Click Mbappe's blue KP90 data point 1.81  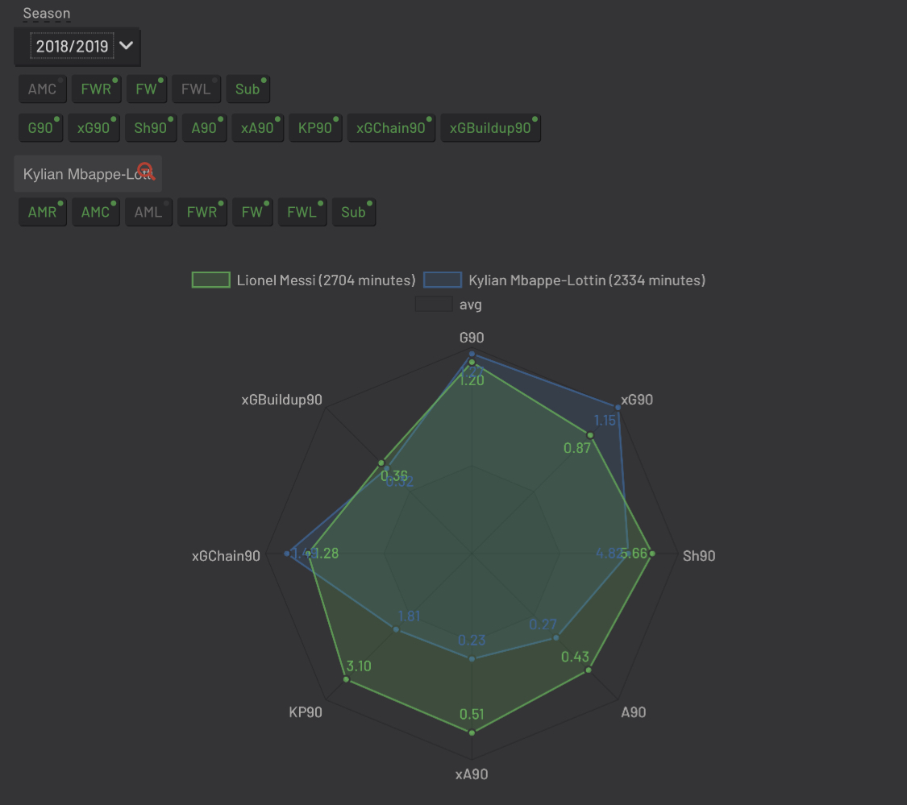point(396,629)
